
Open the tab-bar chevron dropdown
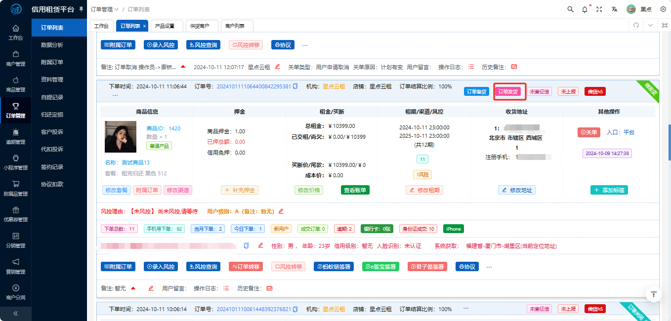pos(650,25)
